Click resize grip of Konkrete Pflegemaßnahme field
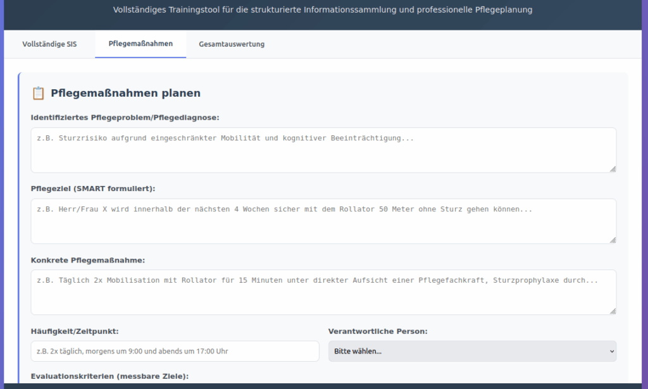The width and height of the screenshot is (648, 389). tap(613, 311)
